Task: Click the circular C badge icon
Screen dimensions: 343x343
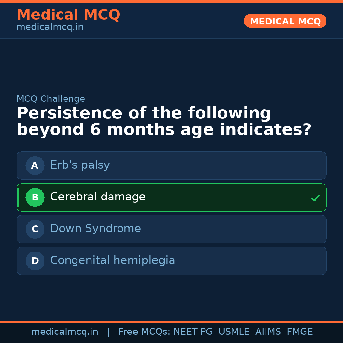Action: point(35,229)
